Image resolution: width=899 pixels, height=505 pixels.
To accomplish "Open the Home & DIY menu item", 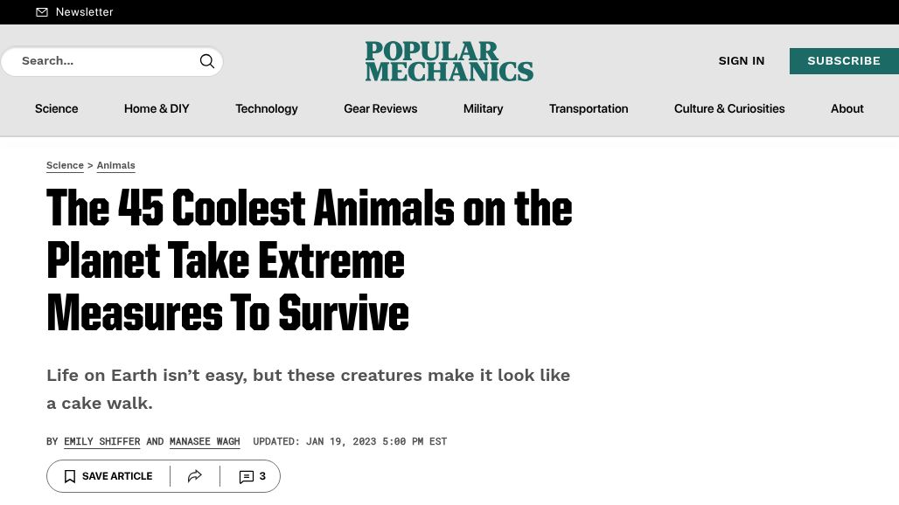I will 157,108.
